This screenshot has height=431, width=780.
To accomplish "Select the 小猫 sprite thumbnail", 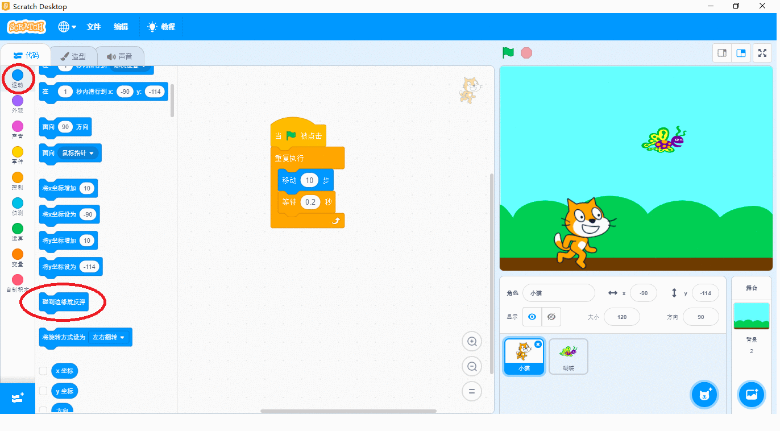I will 524,357.
